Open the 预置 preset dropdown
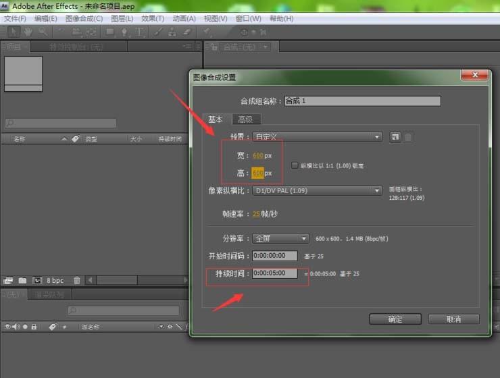 pos(318,137)
